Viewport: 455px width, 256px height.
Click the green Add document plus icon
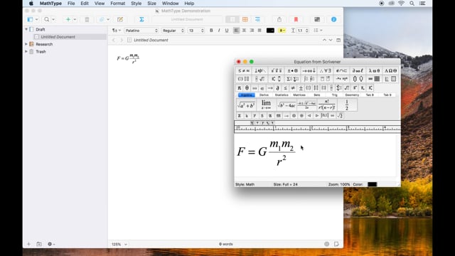point(68,19)
